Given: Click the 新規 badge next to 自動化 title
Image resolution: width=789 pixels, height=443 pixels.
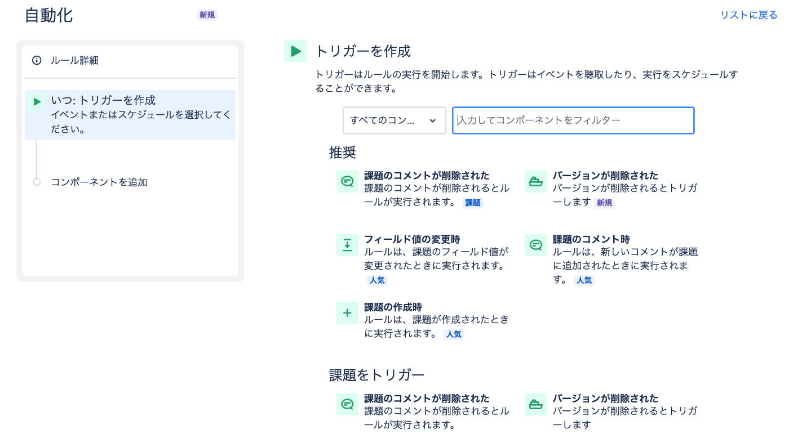Looking at the screenshot, I should click(207, 15).
